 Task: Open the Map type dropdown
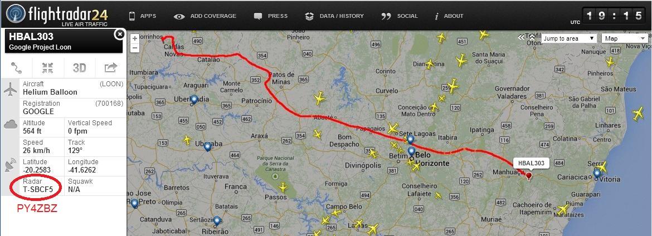click(x=625, y=38)
